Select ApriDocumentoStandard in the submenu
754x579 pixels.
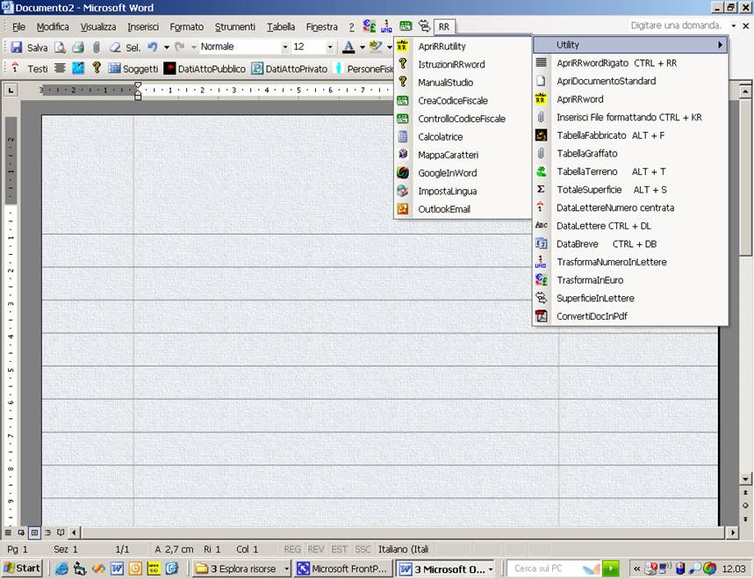click(x=630, y=81)
